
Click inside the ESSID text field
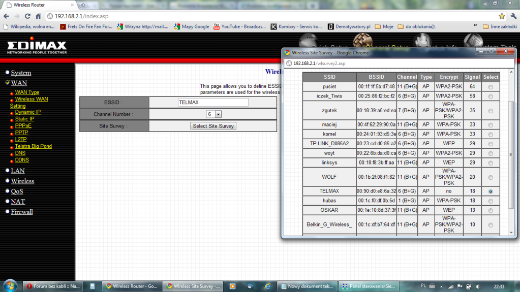[x=212, y=102]
